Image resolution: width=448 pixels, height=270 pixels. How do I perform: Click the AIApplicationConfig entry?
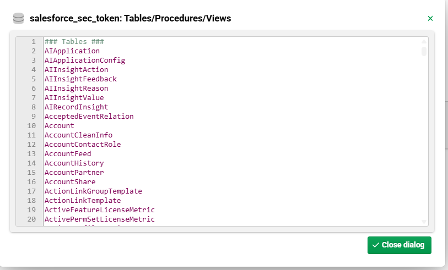85,60
